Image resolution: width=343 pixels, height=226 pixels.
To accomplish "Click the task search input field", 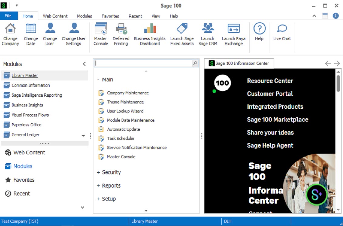I will (143, 63).
